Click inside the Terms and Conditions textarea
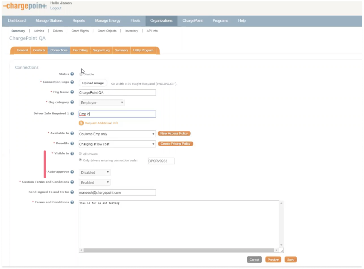Image resolution: width=364 pixels, height=269 pixels. [x=179, y=224]
